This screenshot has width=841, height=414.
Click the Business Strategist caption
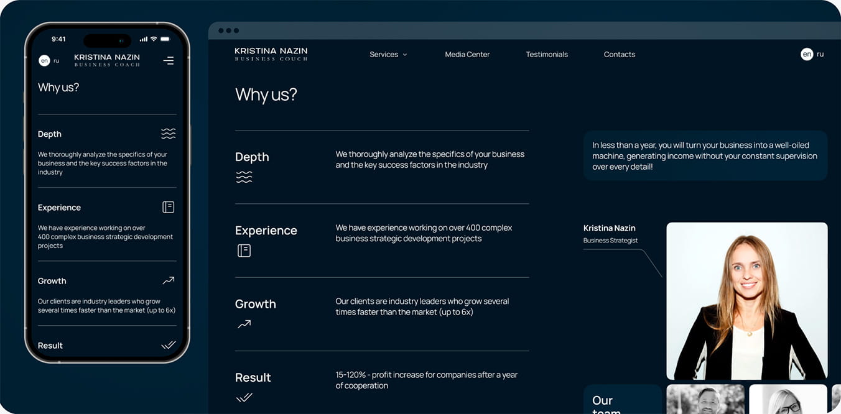(x=611, y=241)
